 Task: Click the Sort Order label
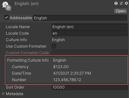(x=15, y=87)
